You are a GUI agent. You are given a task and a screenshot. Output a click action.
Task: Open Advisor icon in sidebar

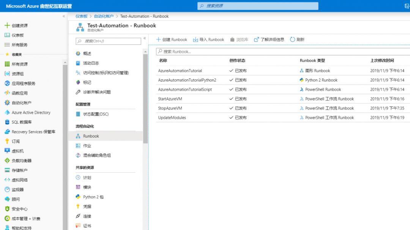tap(7, 199)
